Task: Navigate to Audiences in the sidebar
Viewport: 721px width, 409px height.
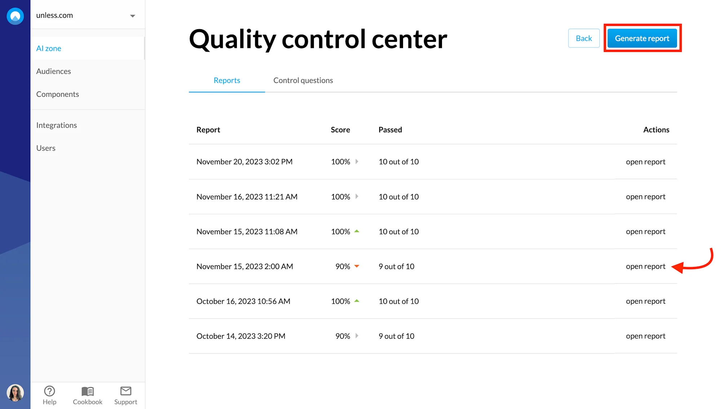Action: [x=53, y=71]
